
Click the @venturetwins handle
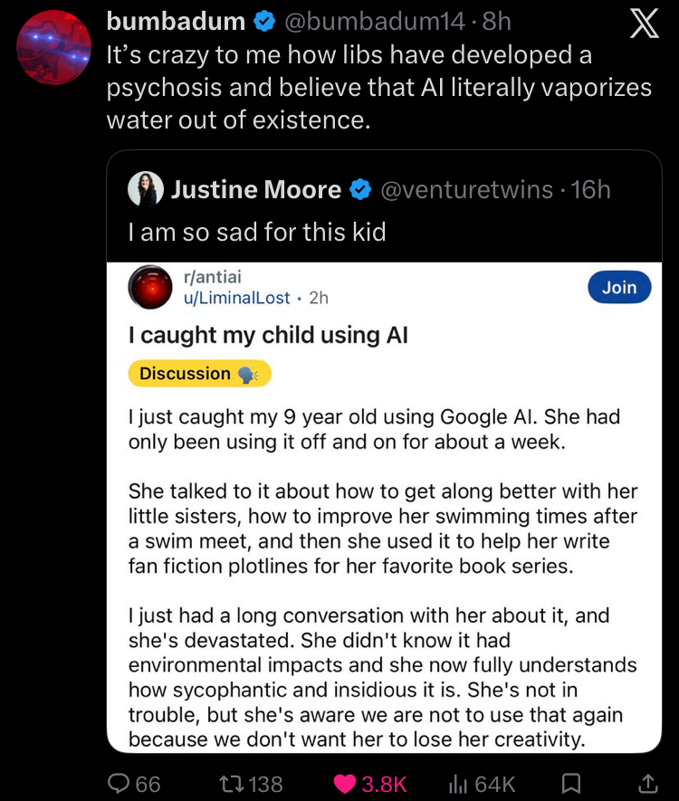tap(464, 189)
